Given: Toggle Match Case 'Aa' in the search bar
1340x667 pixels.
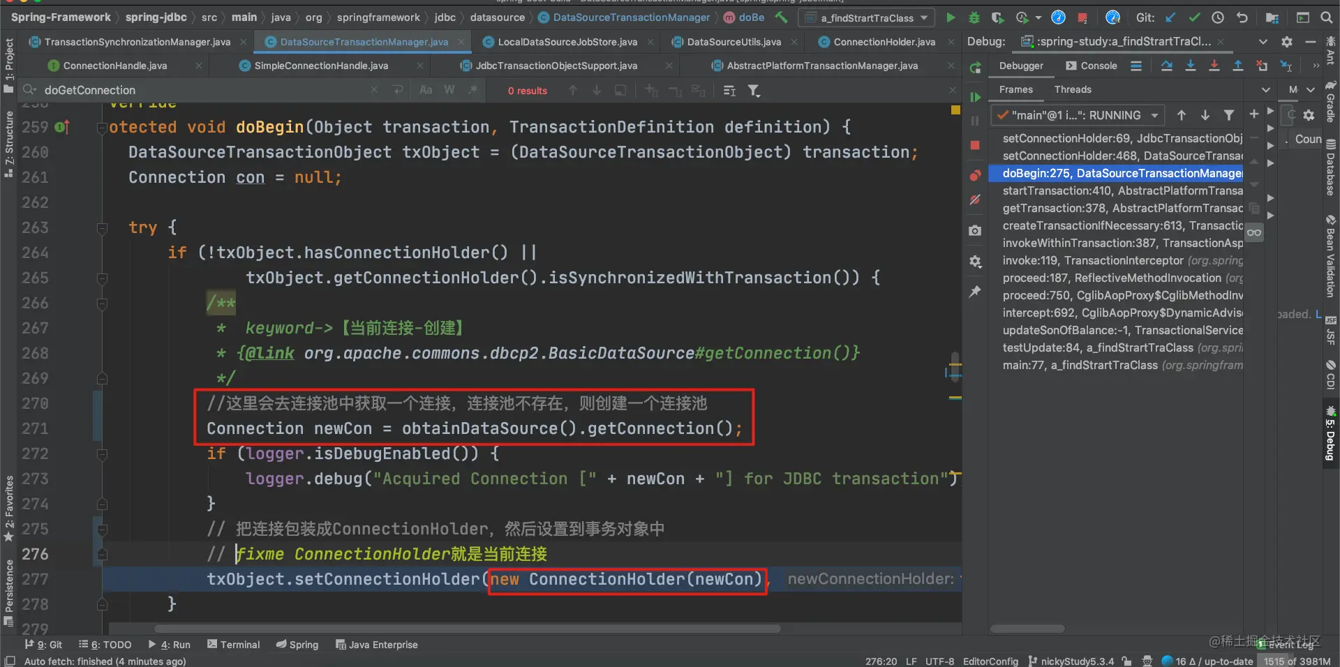Looking at the screenshot, I should 426,90.
